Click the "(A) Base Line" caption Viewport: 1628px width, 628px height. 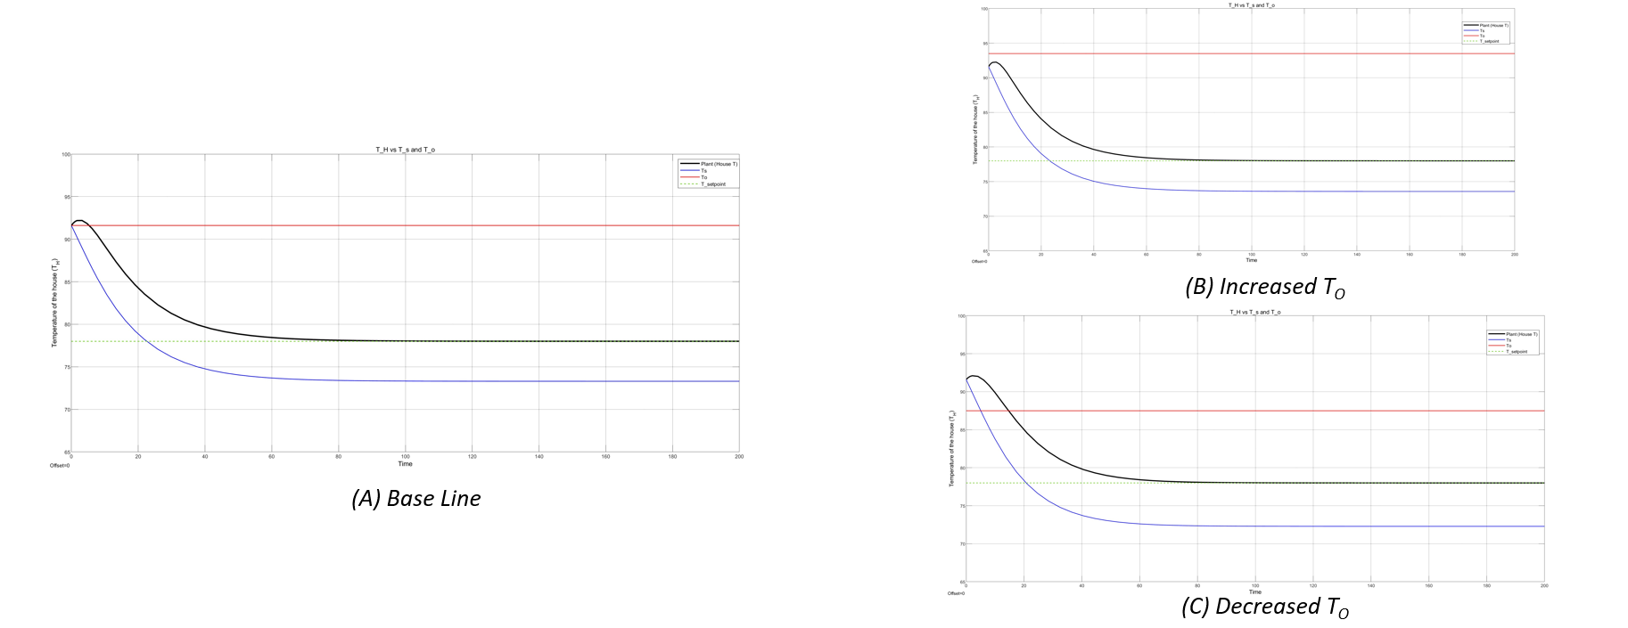coord(416,499)
